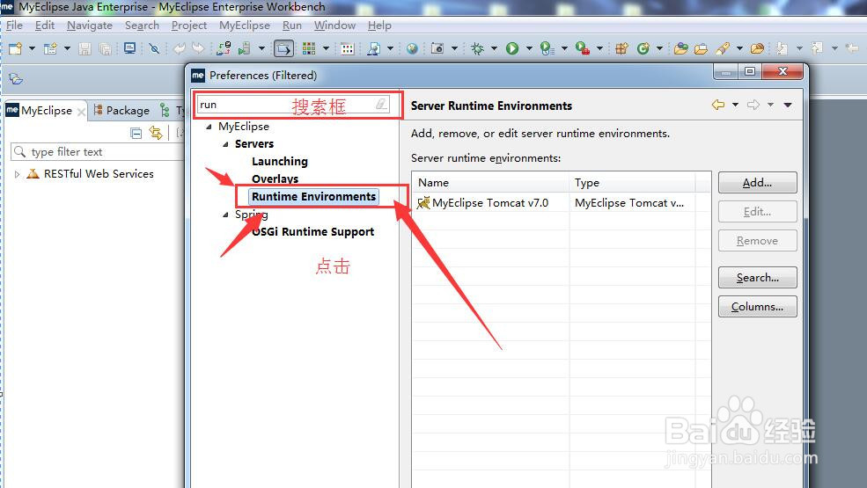Select MyEclipse Tomcat v7.0 runtime row

tap(562, 203)
